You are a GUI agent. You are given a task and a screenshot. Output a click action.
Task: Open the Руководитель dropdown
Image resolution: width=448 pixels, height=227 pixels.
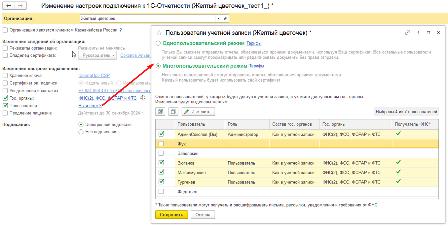point(97,55)
